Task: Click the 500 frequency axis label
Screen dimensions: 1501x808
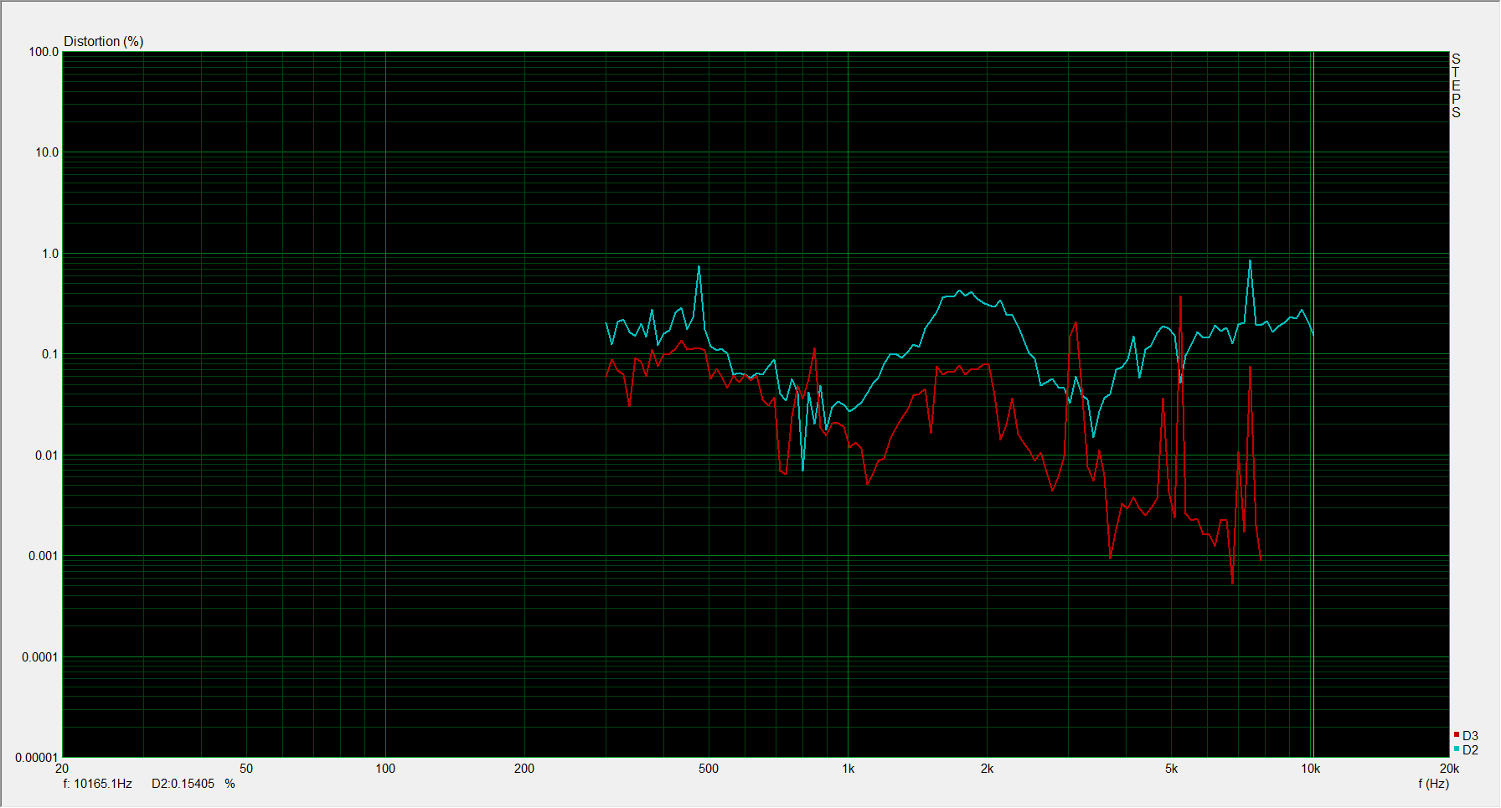Action: [709, 769]
